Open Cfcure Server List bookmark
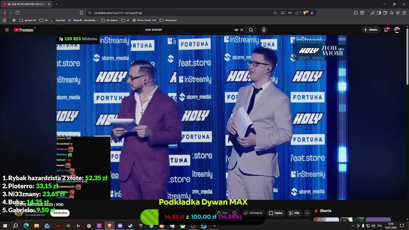 click(x=144, y=20)
